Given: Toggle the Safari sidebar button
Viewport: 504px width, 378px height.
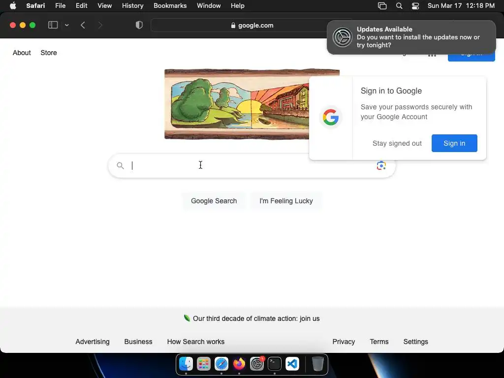Looking at the screenshot, I should click(53, 25).
